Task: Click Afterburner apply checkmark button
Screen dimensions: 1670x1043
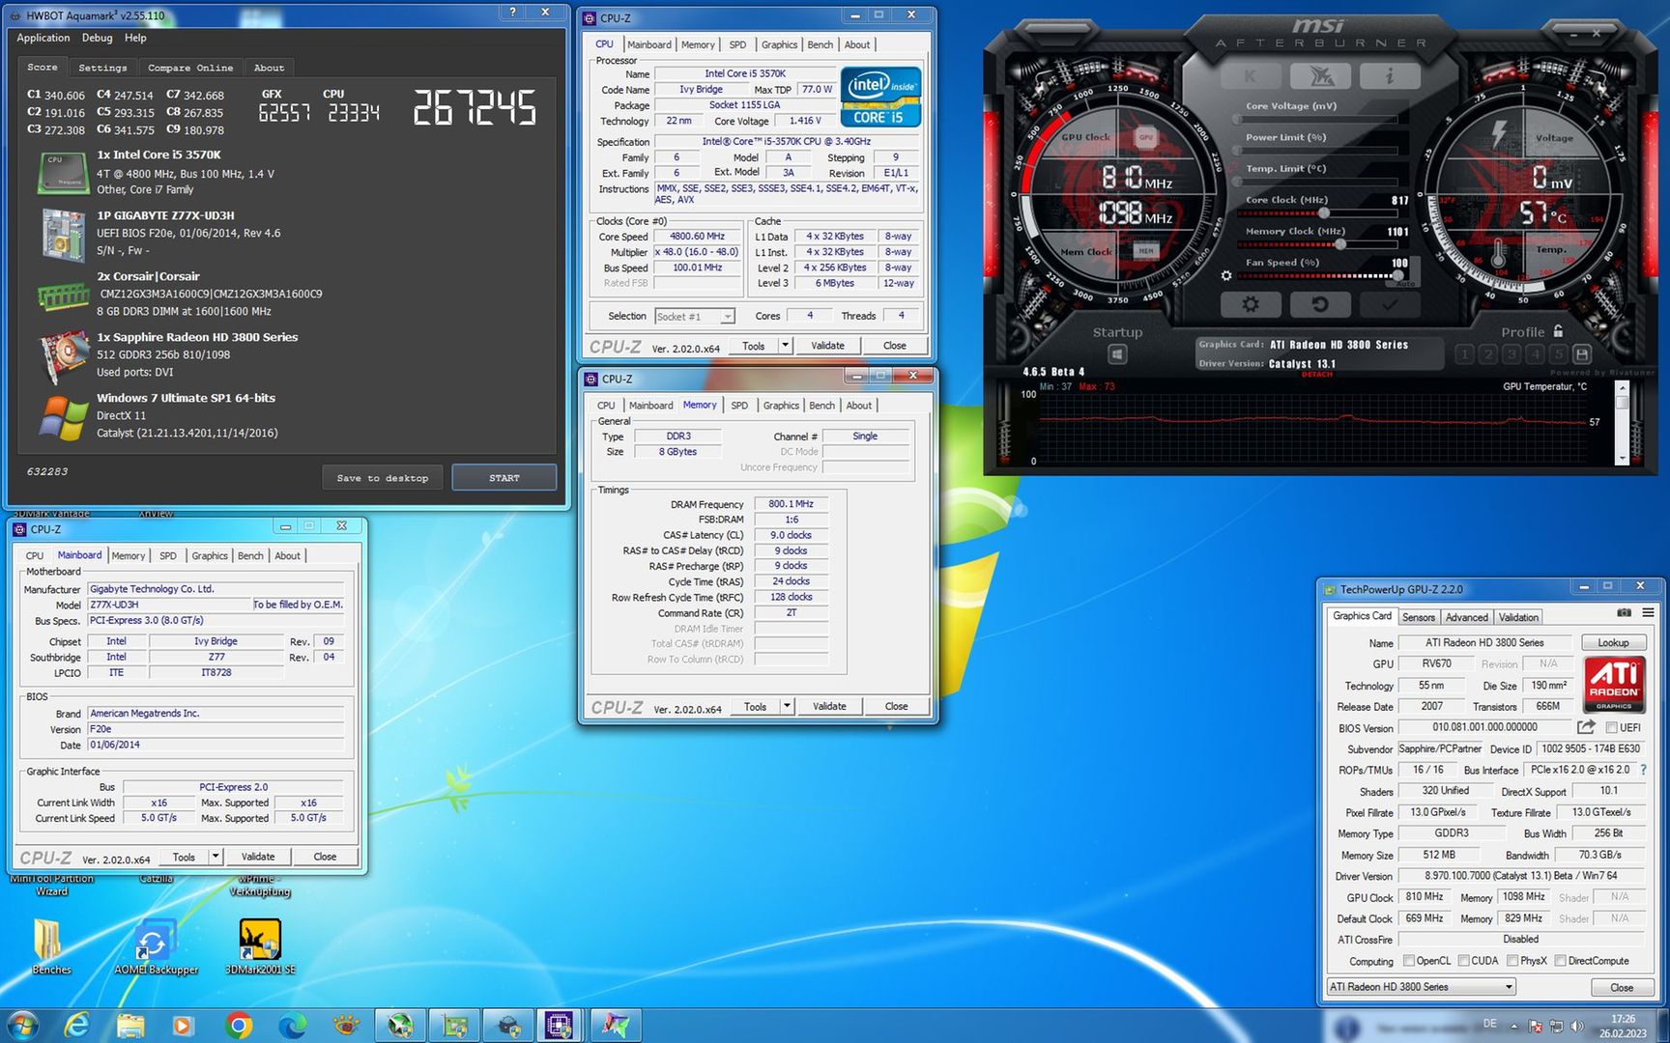Action: click(1389, 304)
